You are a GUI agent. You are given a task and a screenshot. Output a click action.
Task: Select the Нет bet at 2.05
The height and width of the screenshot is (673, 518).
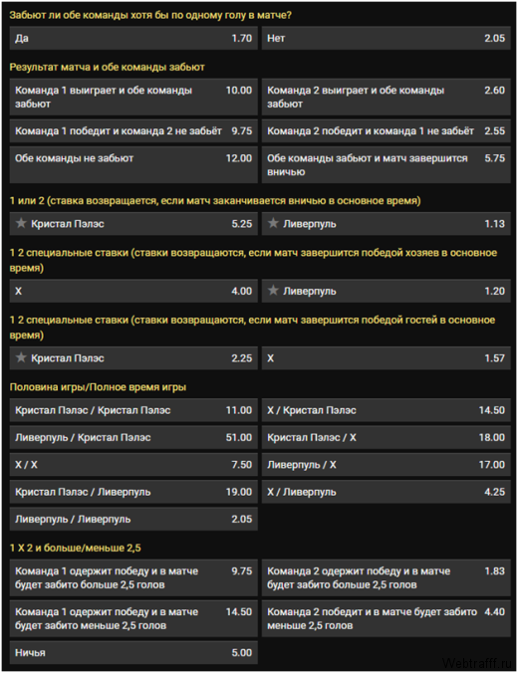tap(387, 38)
